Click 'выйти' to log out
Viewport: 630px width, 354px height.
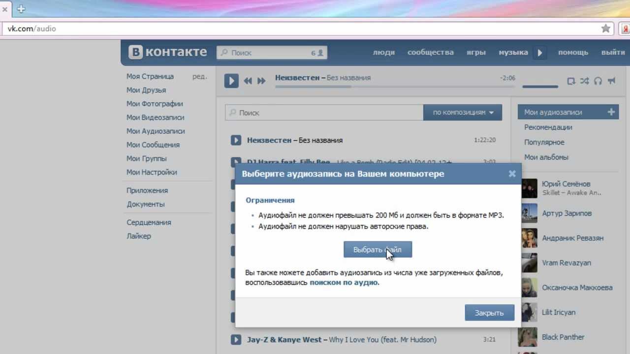(613, 53)
